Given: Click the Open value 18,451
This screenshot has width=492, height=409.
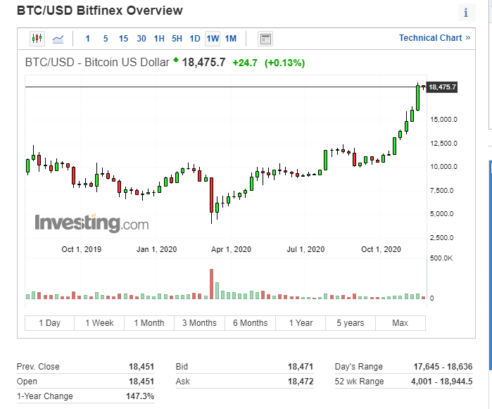Looking at the screenshot, I should tap(141, 382).
